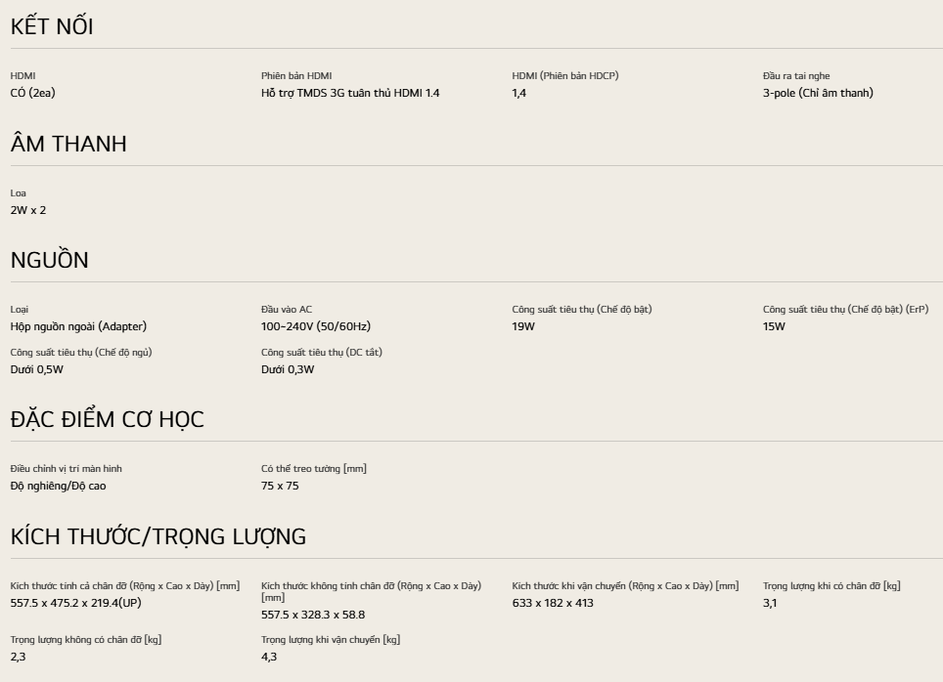Click the 3-pole (Chỉ âm thanh) value
Viewport: 943px width, 682px height.
818,93
